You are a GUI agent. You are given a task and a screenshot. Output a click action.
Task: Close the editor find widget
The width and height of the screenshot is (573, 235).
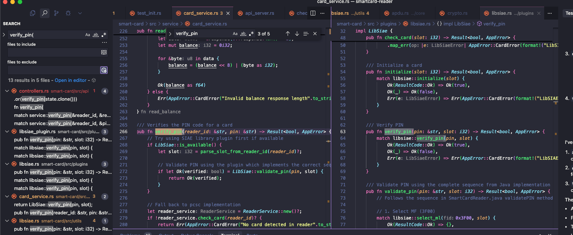[x=315, y=34]
